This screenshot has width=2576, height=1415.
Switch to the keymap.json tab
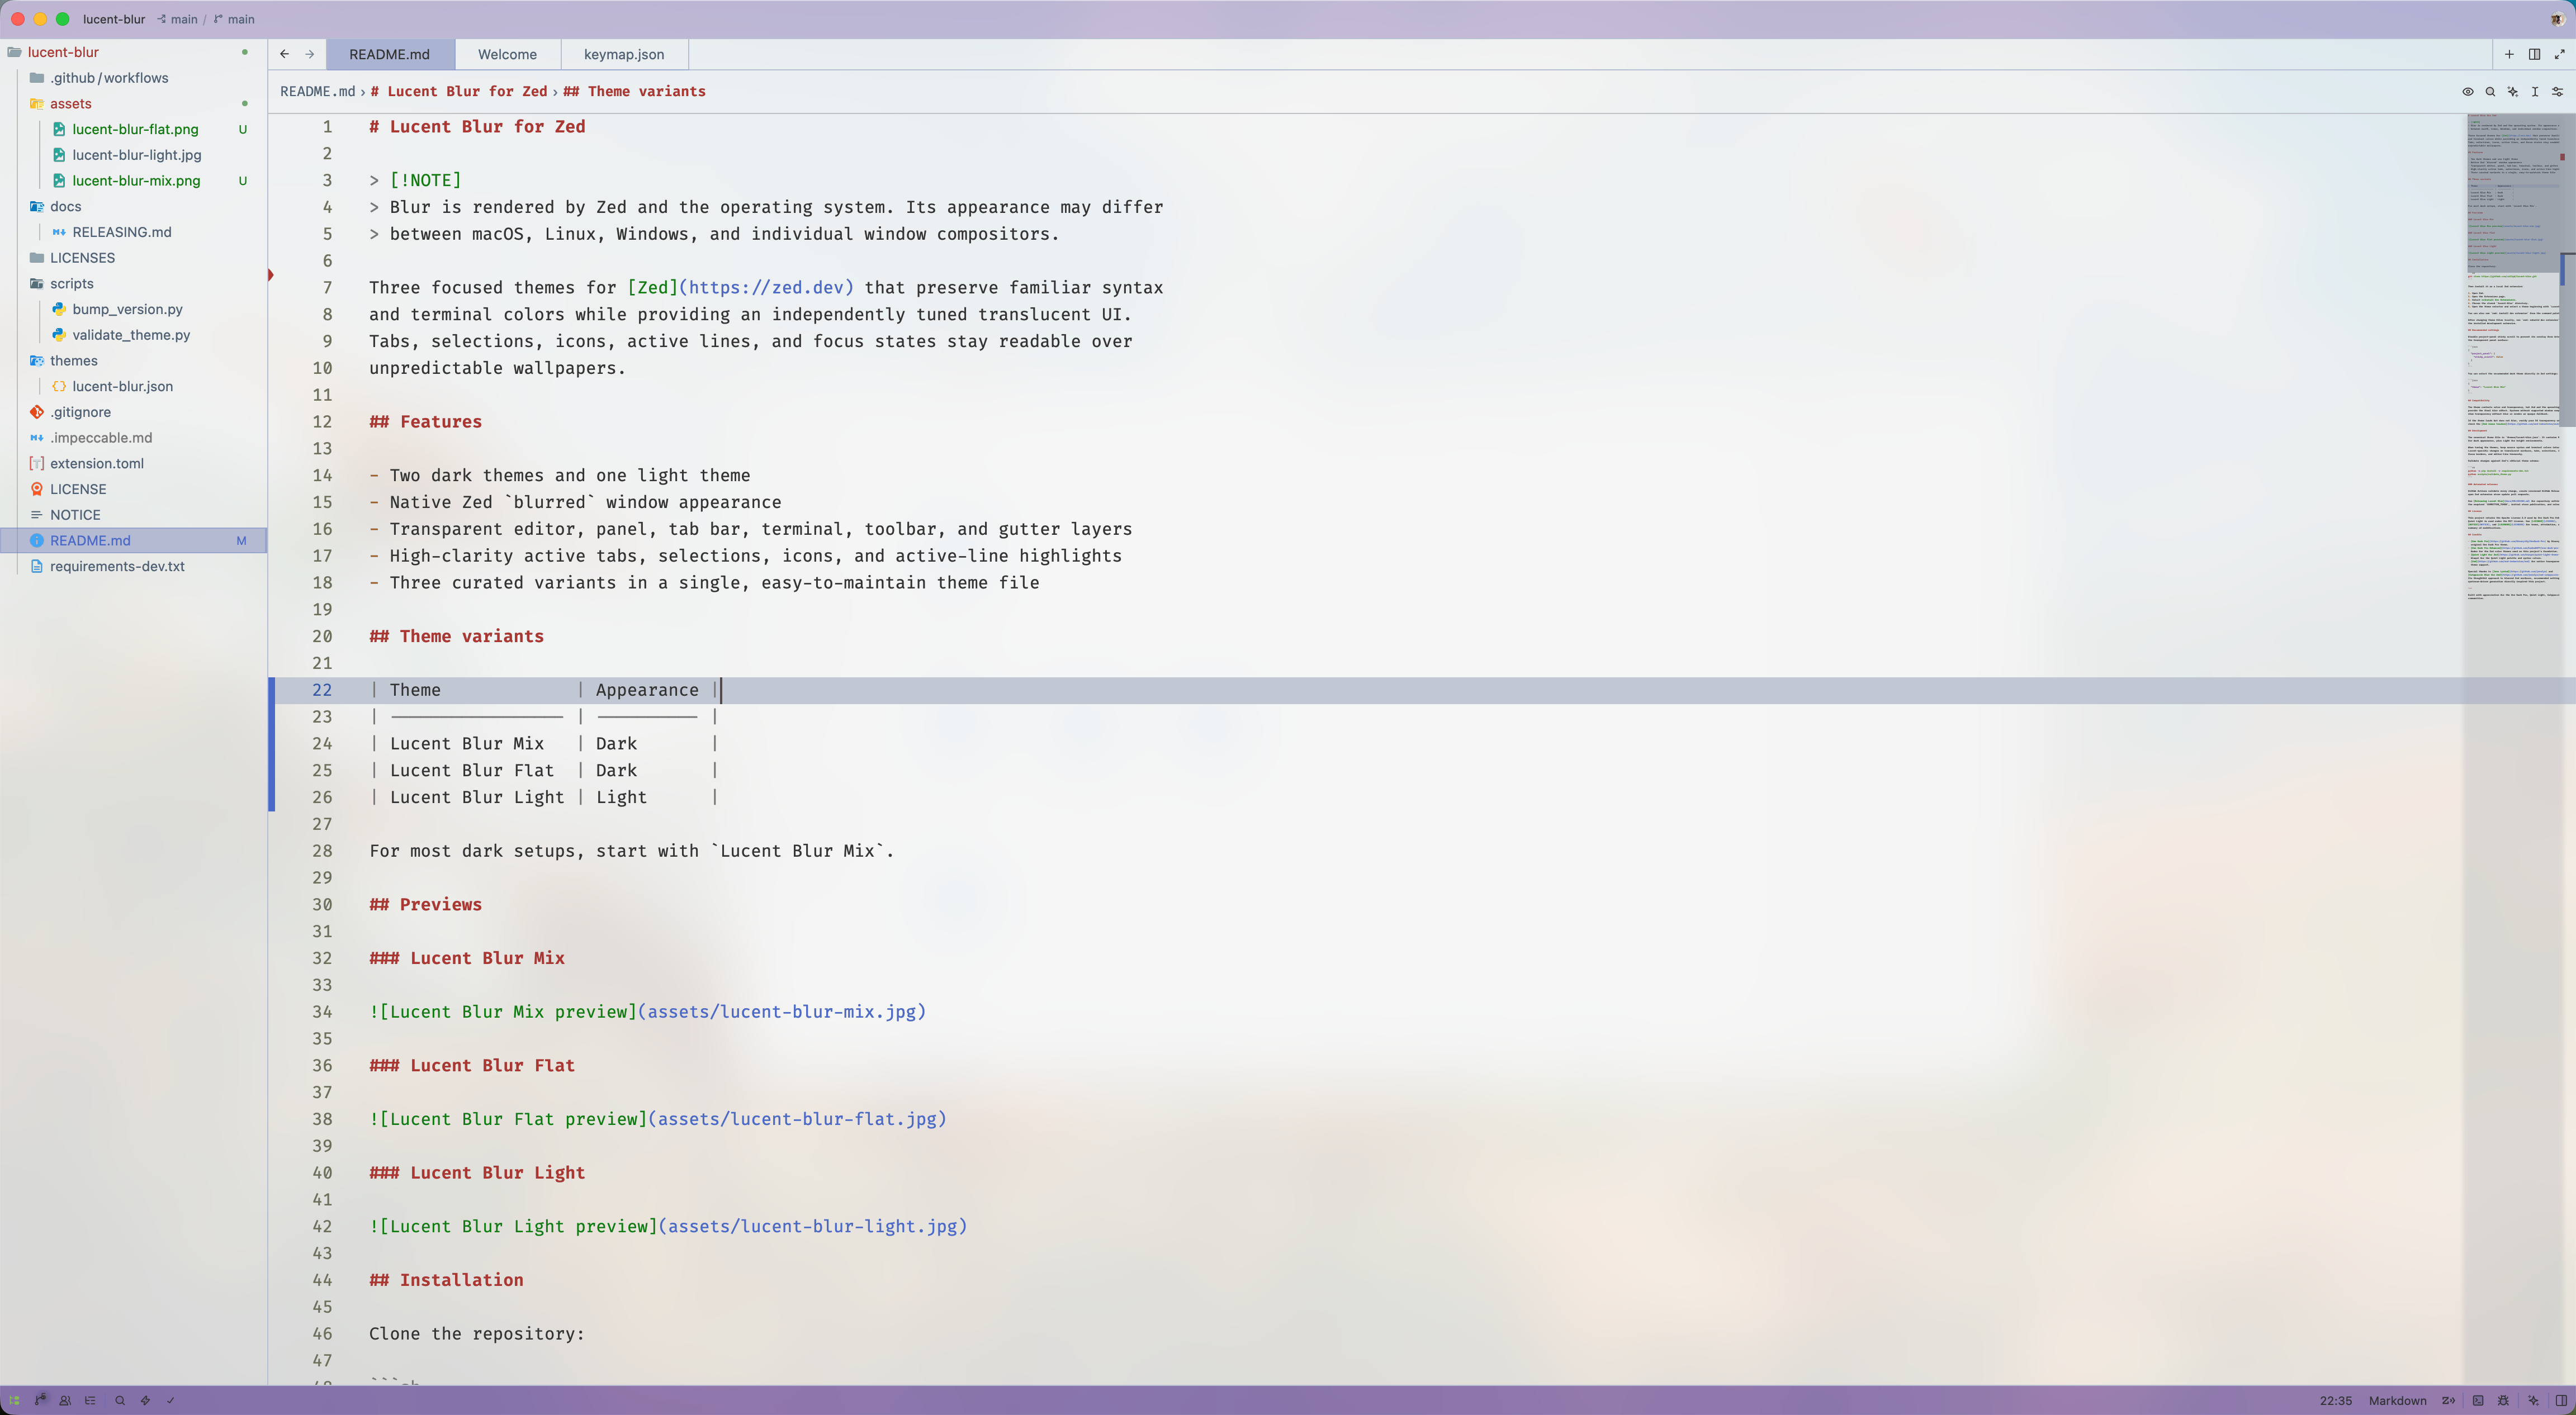coord(624,54)
